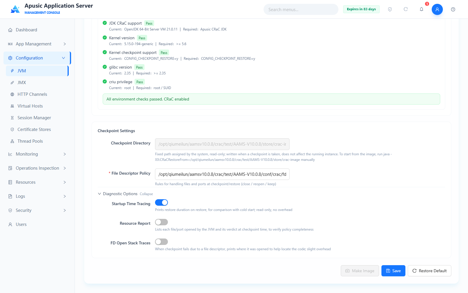Open the Monitoring menu

[x=37, y=154]
